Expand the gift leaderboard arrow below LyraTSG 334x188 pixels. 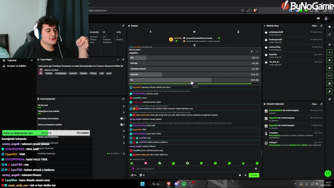pyautogui.click(x=194, y=45)
